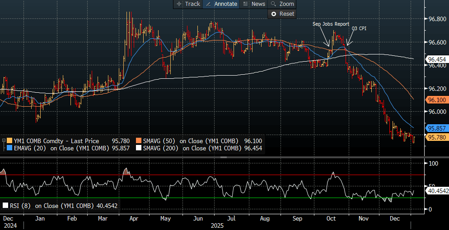Click the 95.857 blue price axis tag
449x230 pixels.
coord(436,128)
